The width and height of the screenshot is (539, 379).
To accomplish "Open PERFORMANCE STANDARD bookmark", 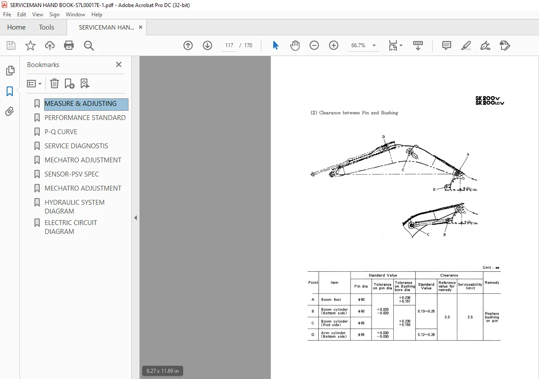I will click(85, 118).
